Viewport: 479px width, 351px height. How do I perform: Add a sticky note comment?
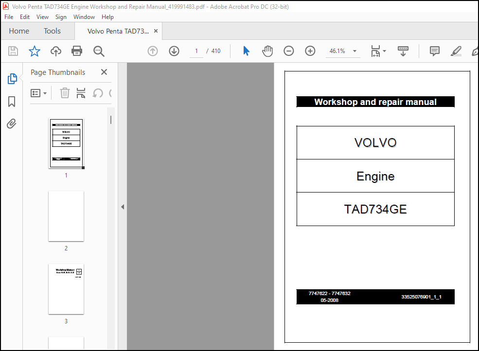point(434,51)
